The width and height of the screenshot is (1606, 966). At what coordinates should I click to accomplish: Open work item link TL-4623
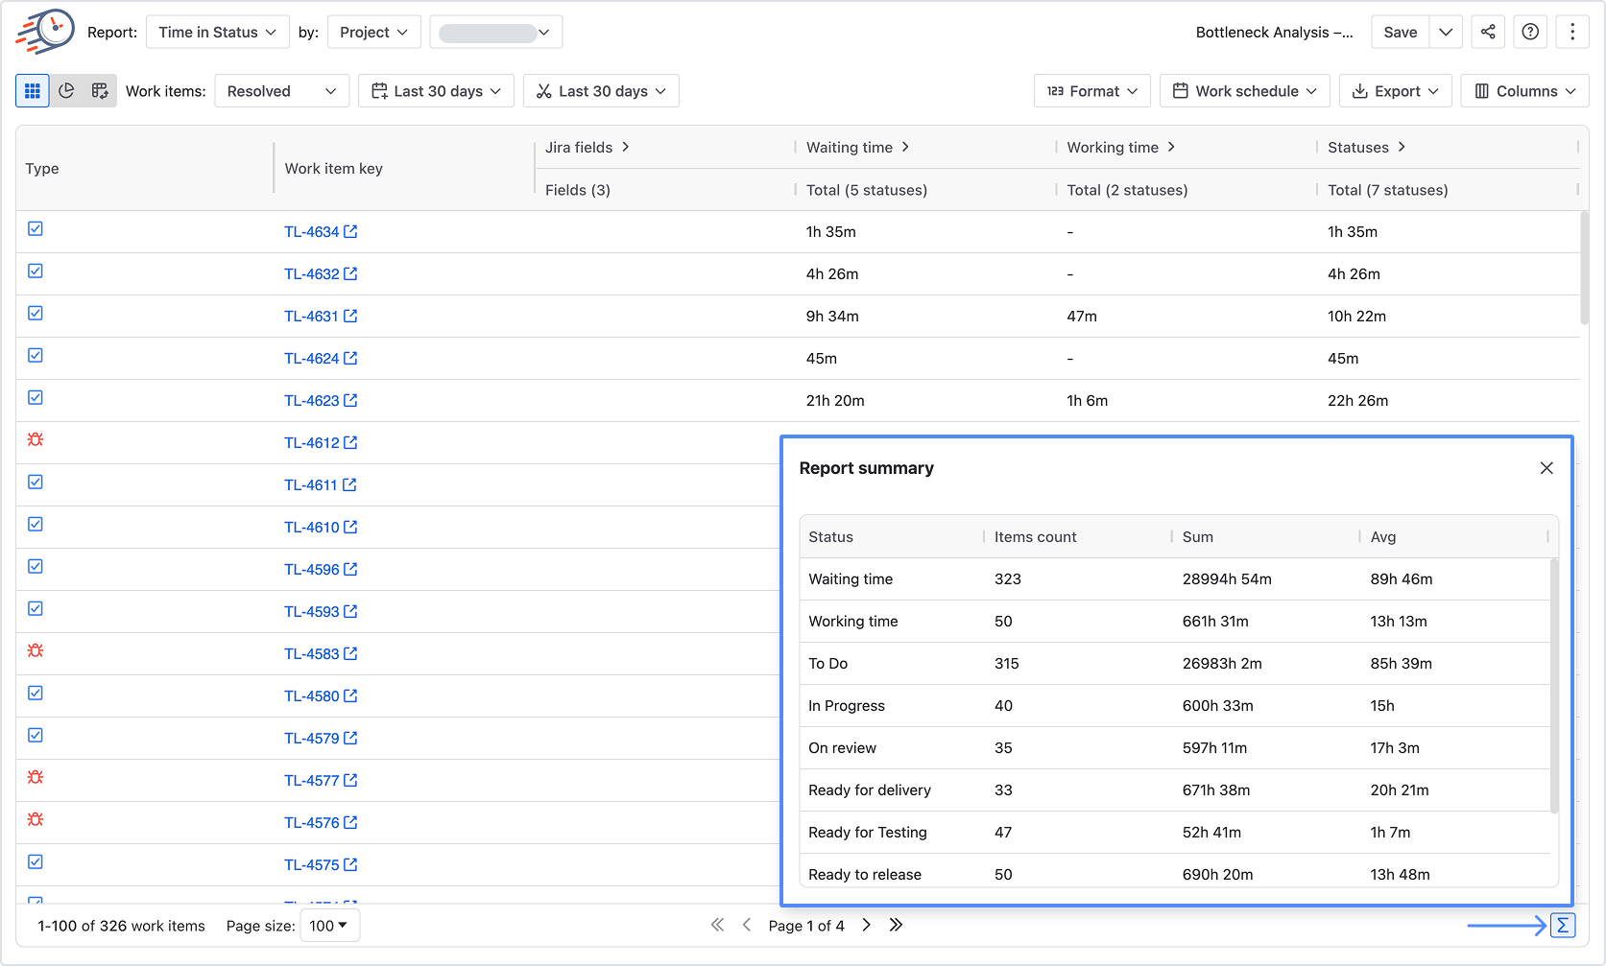pos(312,401)
